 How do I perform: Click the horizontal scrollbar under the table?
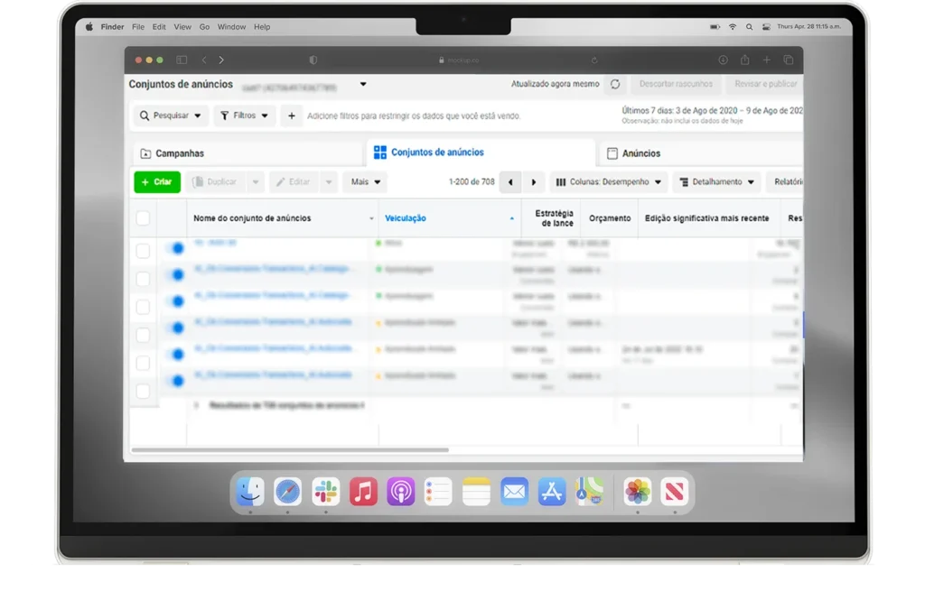[289, 449]
